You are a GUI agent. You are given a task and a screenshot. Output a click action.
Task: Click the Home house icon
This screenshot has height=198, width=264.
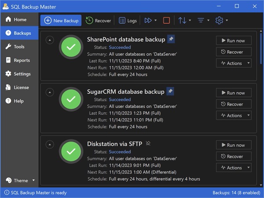point(8,19)
